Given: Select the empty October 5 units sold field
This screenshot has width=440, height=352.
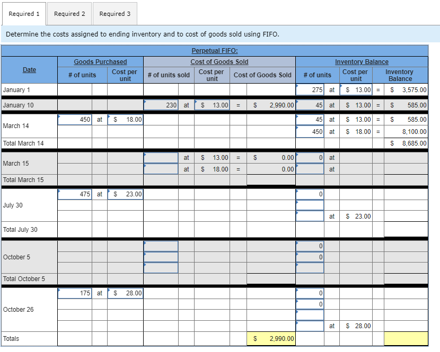Looking at the screenshot, I should 161,247.
